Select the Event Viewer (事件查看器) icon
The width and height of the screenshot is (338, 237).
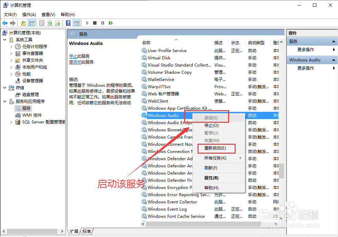18,54
